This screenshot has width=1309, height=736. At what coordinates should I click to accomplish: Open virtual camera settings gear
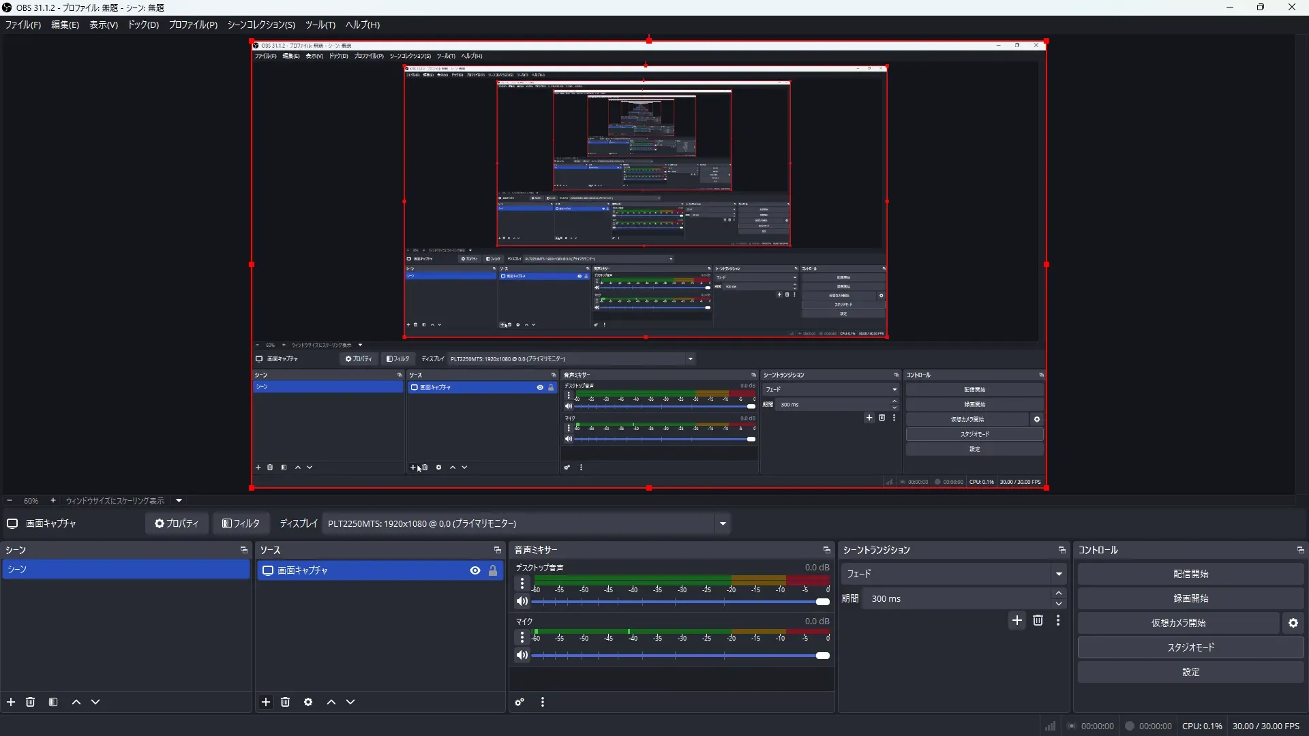point(1293,623)
